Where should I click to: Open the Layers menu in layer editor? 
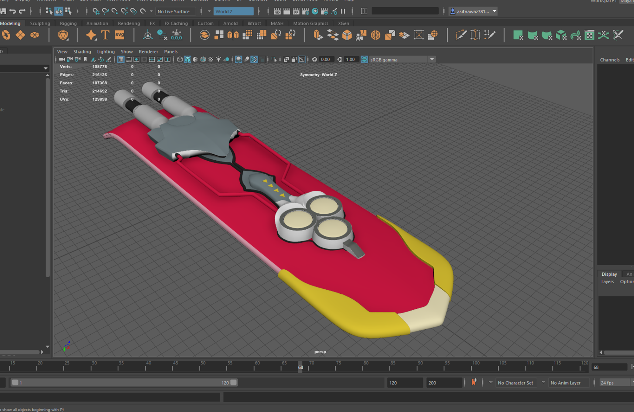607,282
